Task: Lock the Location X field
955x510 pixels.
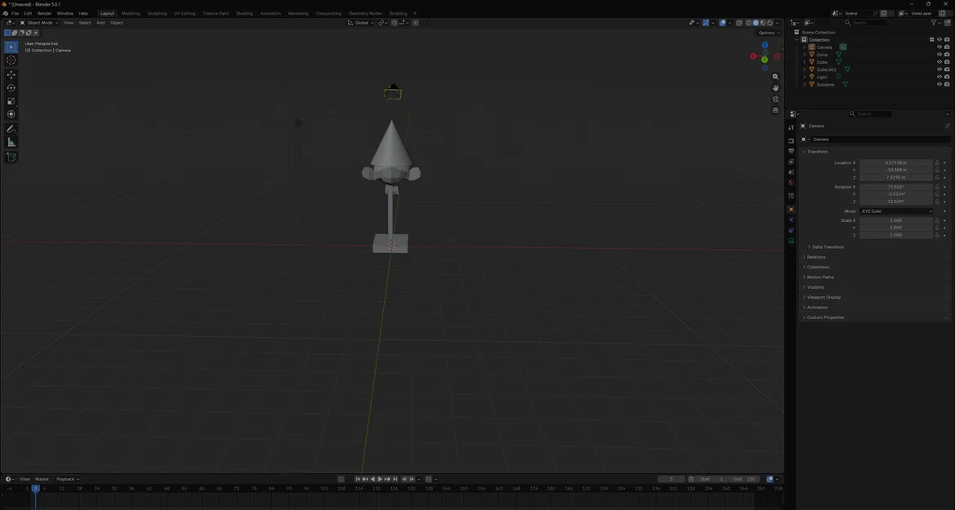Action: pos(937,162)
